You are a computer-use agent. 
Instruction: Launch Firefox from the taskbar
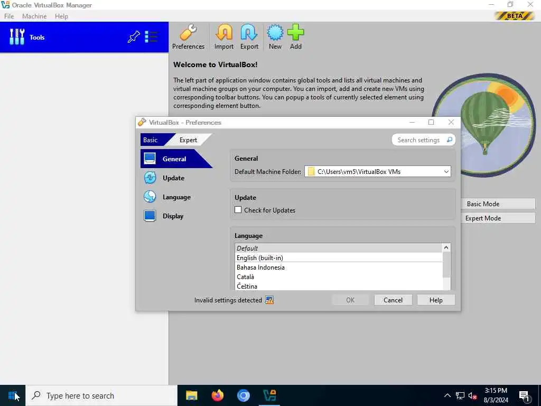[x=217, y=395]
